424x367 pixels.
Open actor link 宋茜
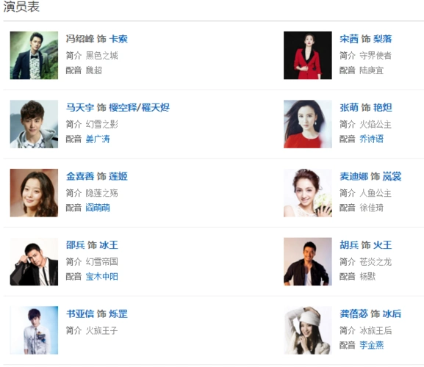(x=349, y=39)
